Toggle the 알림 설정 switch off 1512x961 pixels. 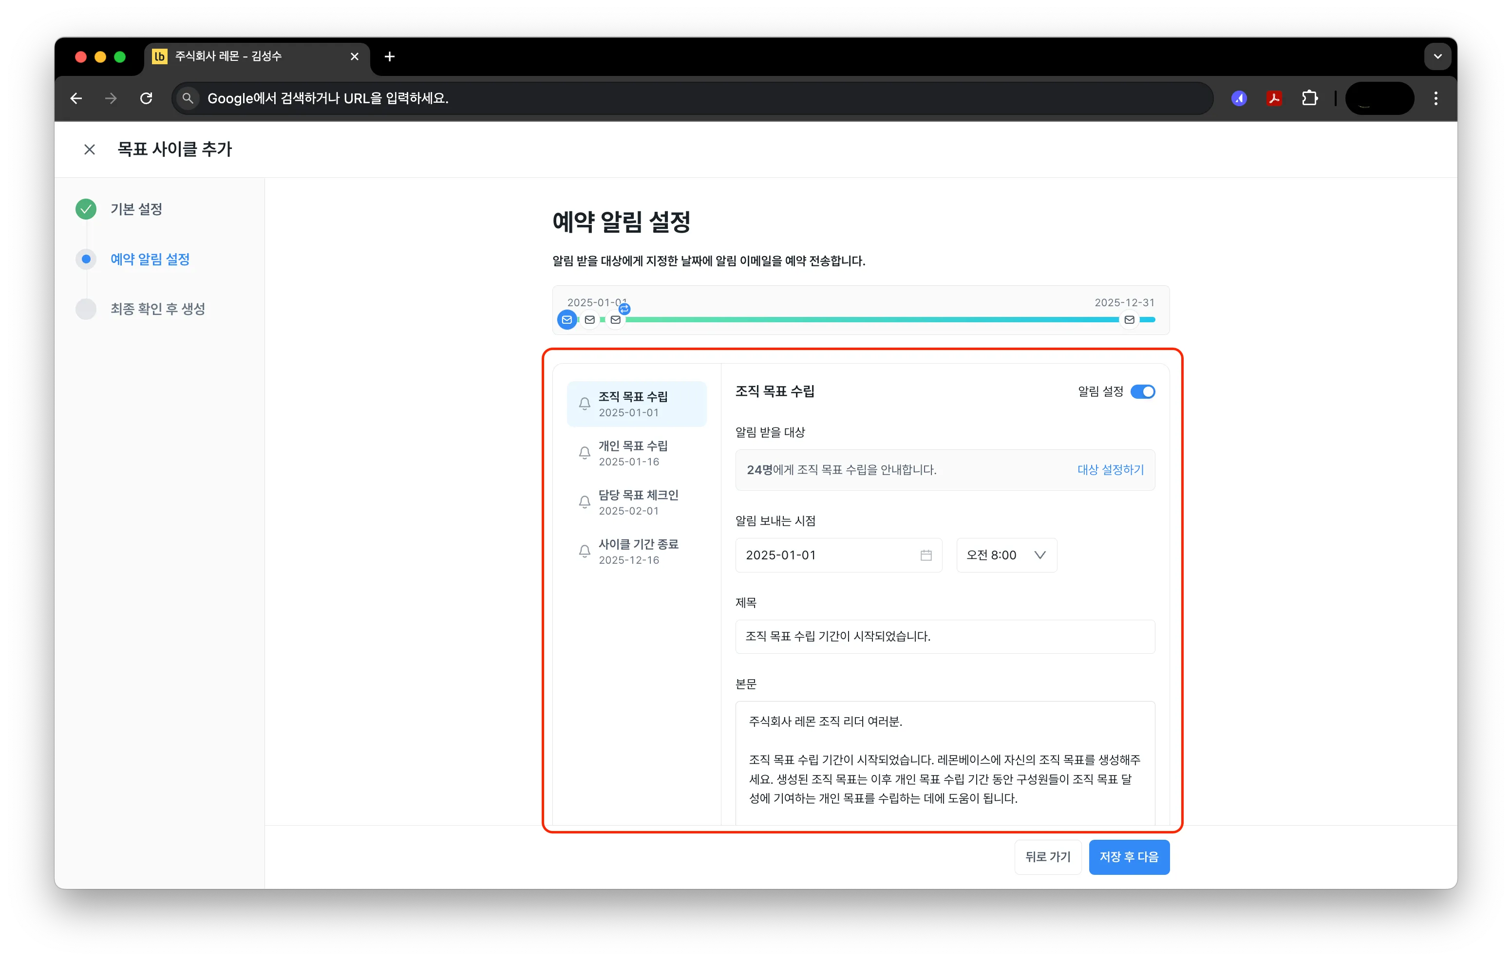(1142, 391)
